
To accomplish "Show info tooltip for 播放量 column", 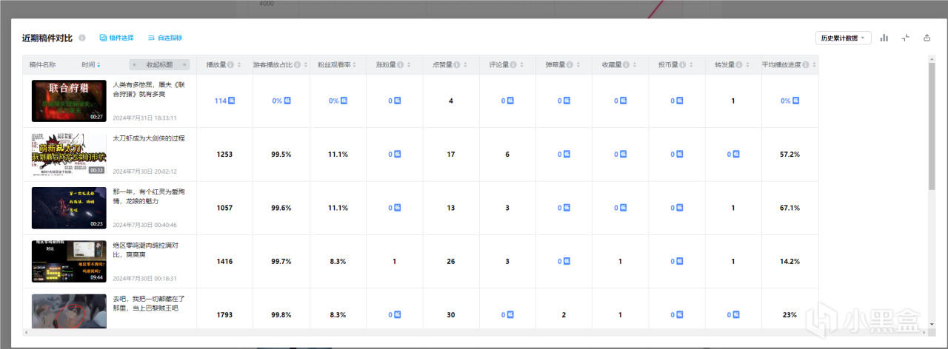I will [x=230, y=65].
